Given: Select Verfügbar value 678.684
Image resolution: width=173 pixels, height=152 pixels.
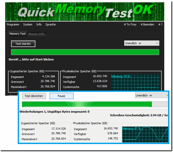Looking at the screenshot, I should pos(113,133).
